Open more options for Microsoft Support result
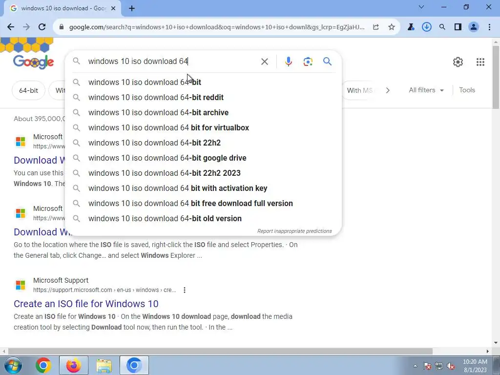Viewport: 500px width, 375px height. (x=184, y=290)
